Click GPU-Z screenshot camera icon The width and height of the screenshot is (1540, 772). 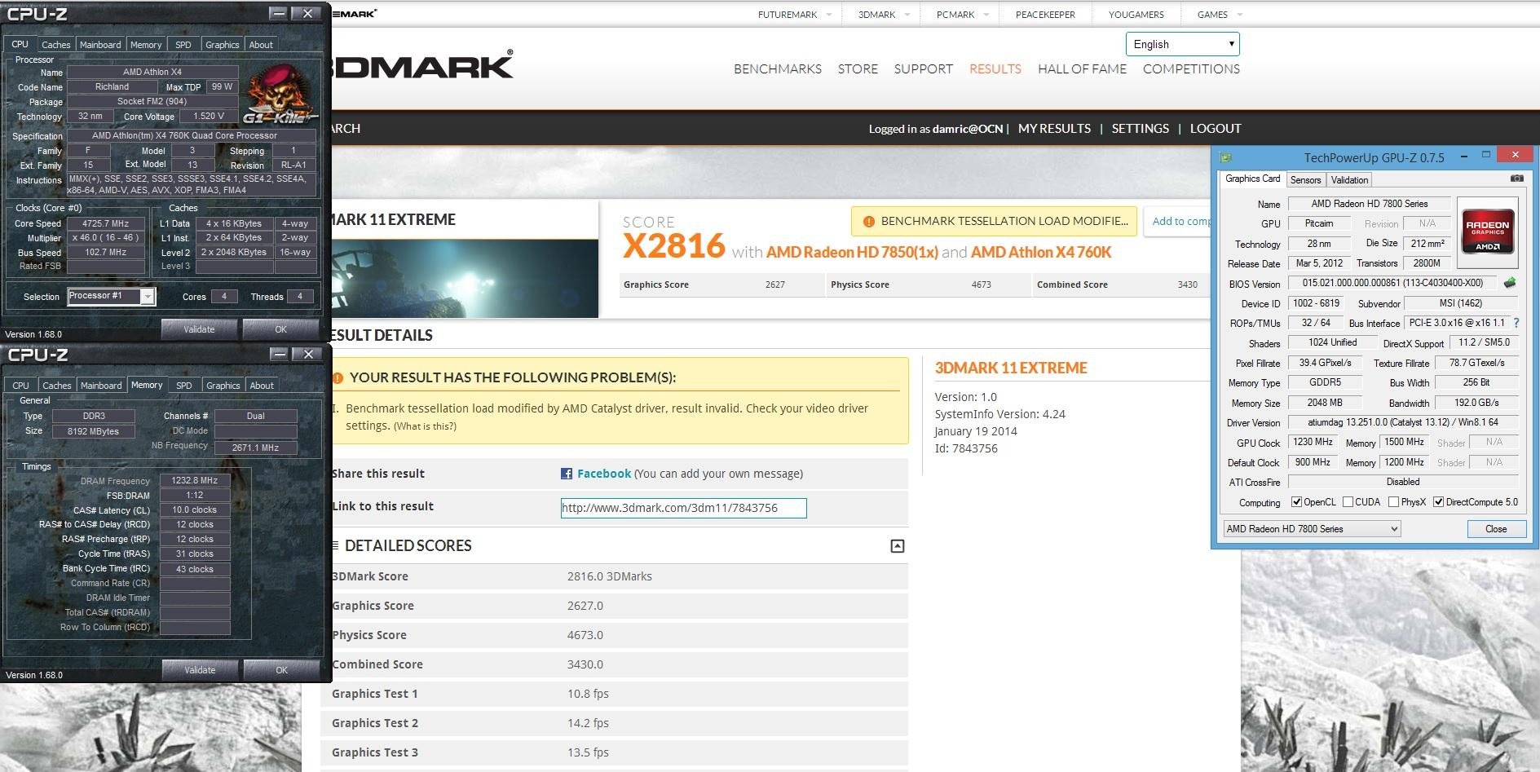click(x=1516, y=179)
